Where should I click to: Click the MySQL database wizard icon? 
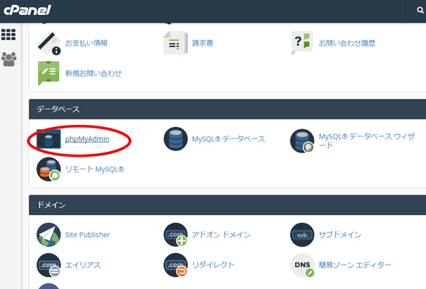click(x=302, y=141)
